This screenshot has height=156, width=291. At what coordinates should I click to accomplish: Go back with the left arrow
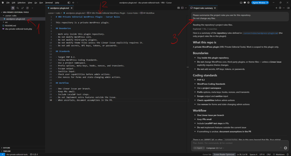point(74,3)
